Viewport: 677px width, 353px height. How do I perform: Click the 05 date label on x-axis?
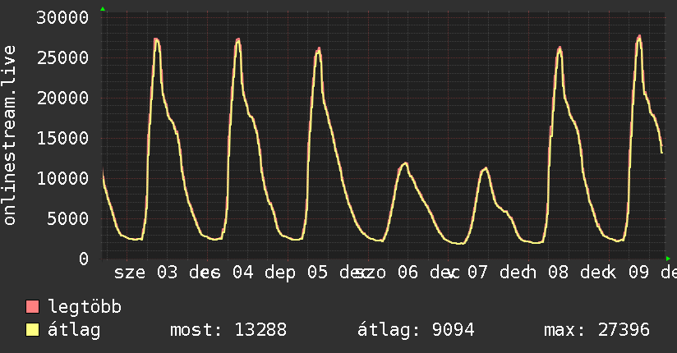(x=317, y=273)
